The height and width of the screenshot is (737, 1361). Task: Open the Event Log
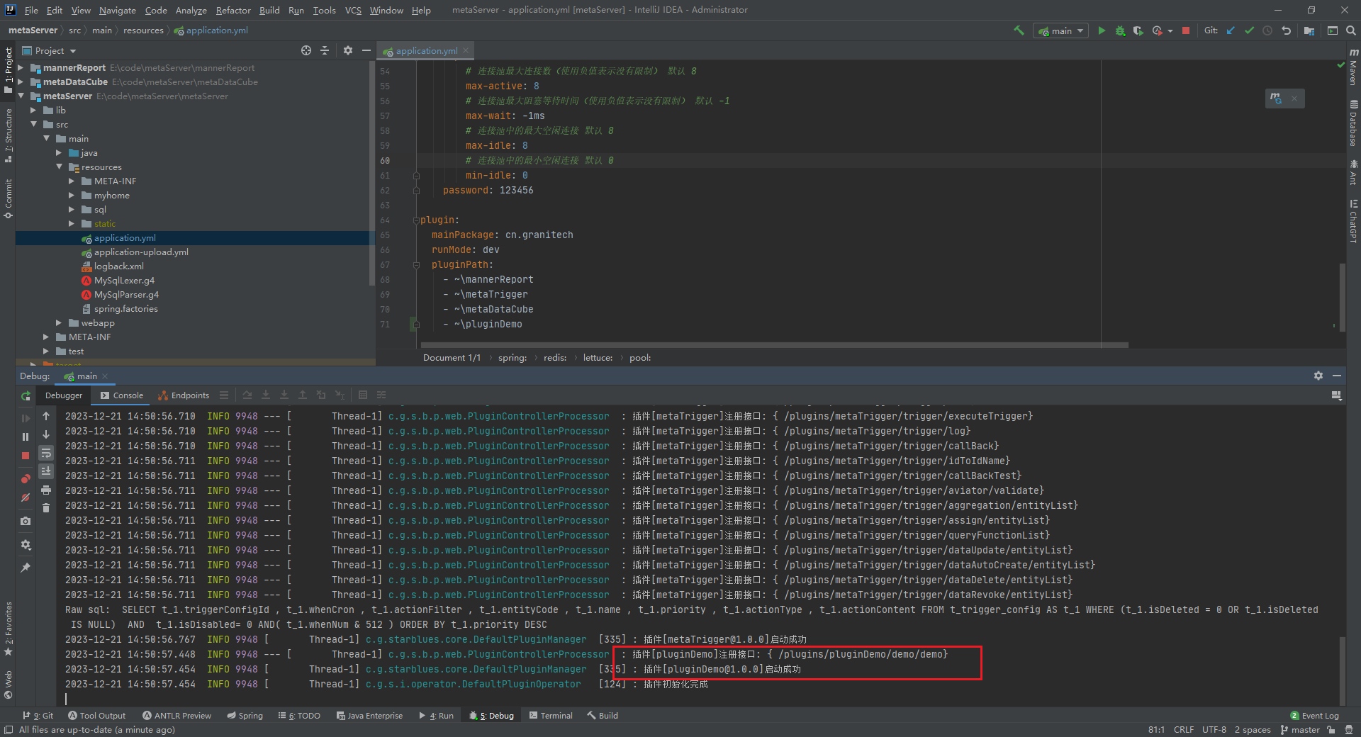[x=1315, y=716]
